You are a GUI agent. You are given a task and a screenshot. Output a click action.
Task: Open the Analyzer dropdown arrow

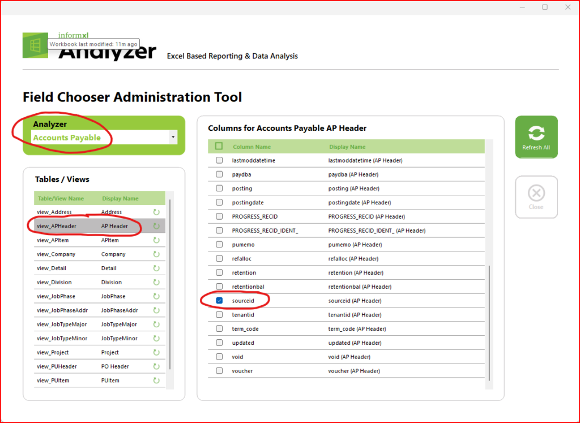click(x=173, y=137)
